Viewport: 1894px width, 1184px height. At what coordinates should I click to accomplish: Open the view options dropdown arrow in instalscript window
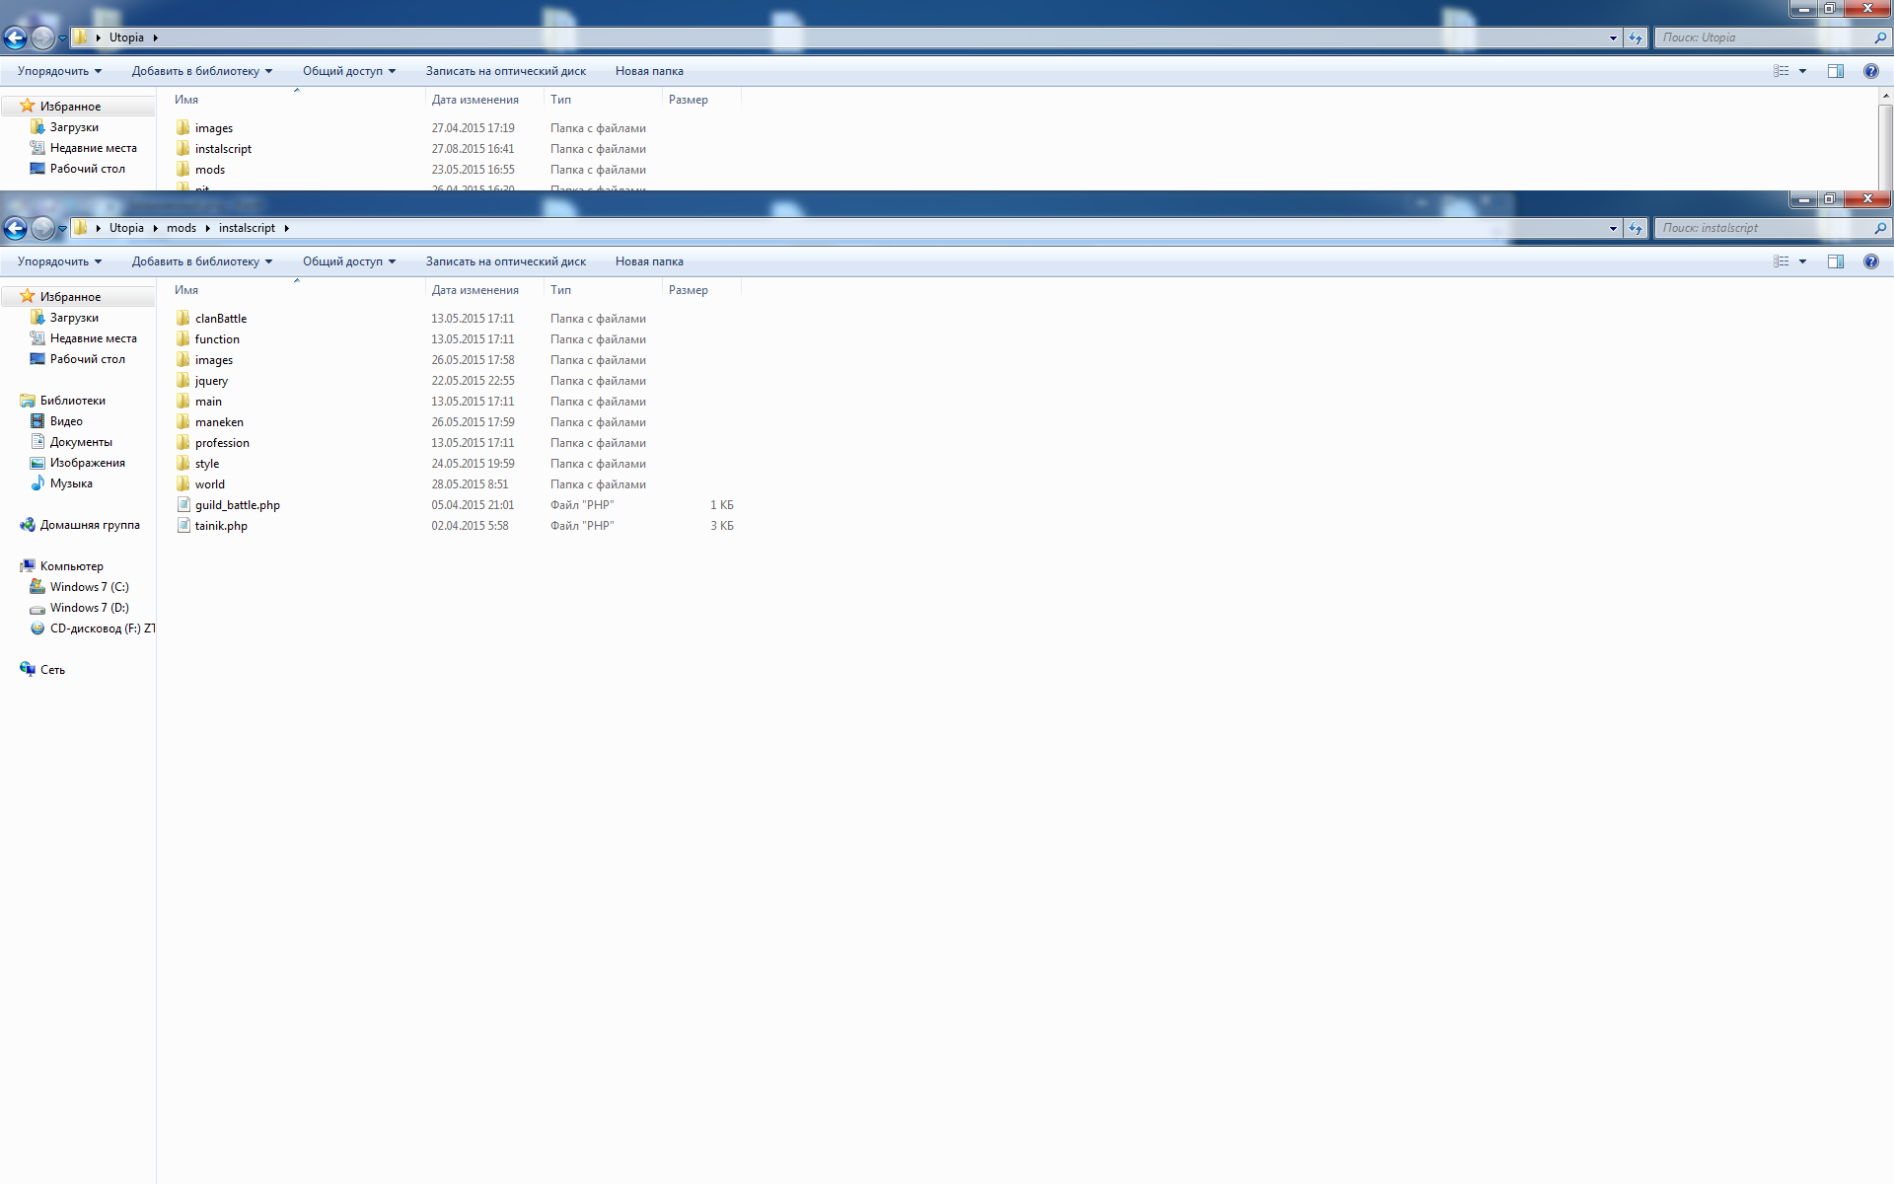pyautogui.click(x=1802, y=261)
